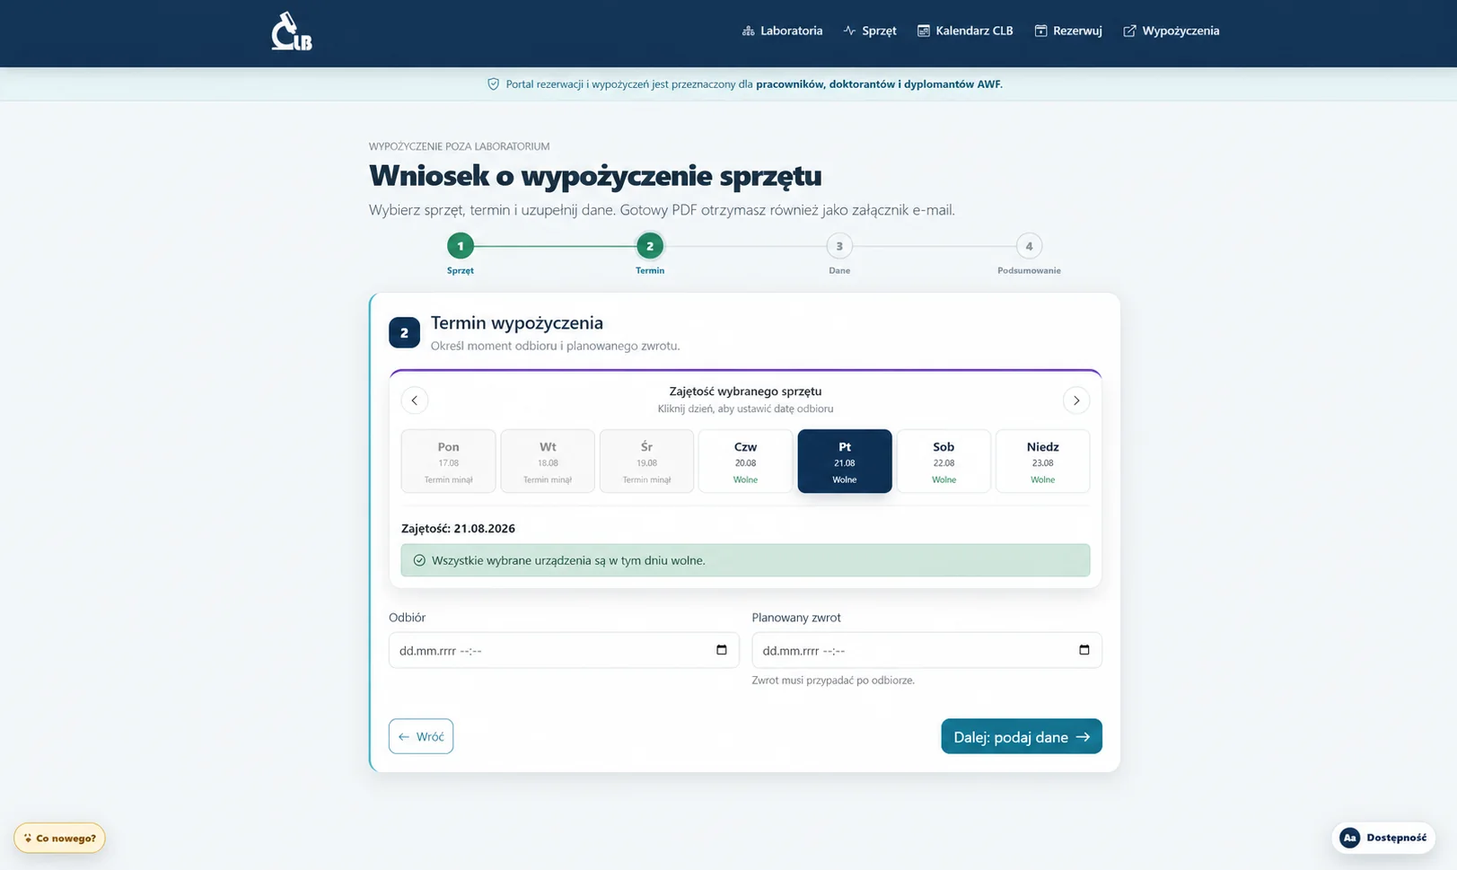
Task: Select Wt 18.08 day tile
Action: (x=548, y=461)
